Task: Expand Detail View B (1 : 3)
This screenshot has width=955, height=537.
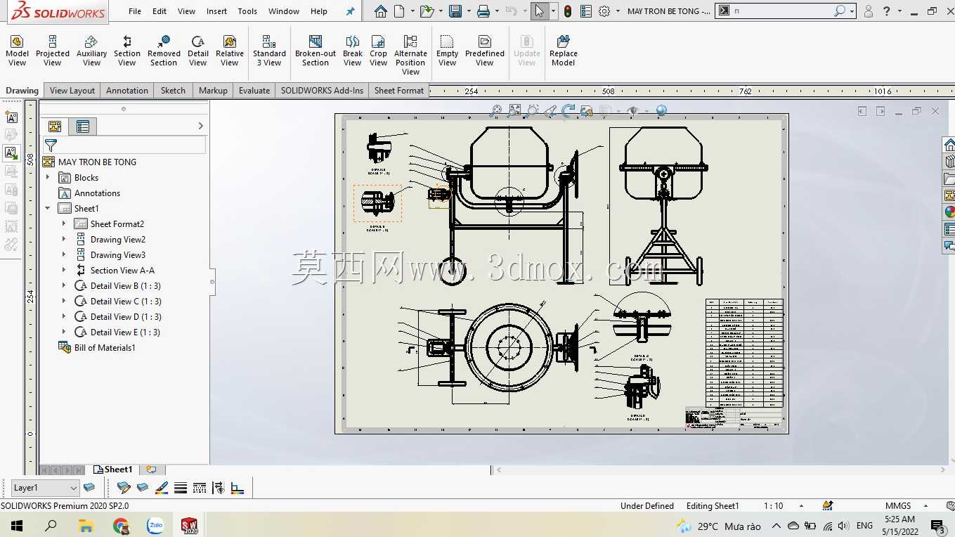Action: 64,286
